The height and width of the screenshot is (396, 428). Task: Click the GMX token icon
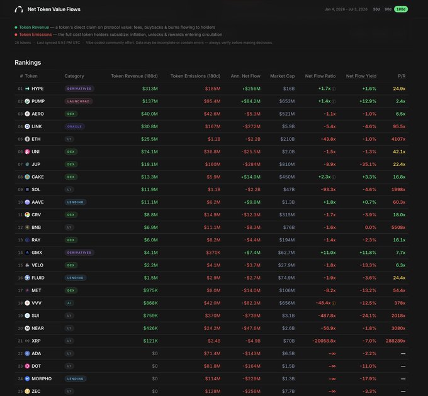(27, 253)
